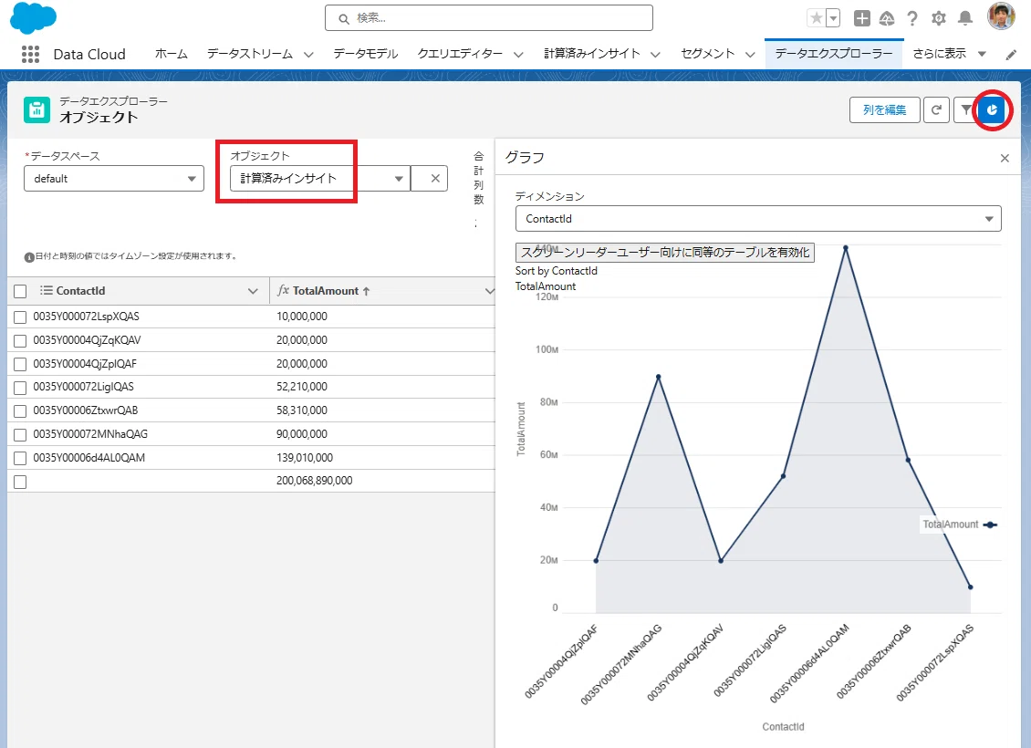
Task: Check the row 0035Y00004QjZpIQAF
Action: tap(20, 364)
